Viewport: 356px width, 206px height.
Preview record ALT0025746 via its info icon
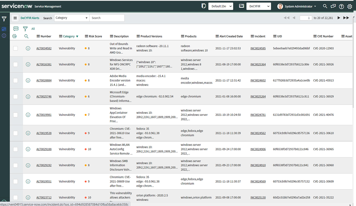[28, 97]
